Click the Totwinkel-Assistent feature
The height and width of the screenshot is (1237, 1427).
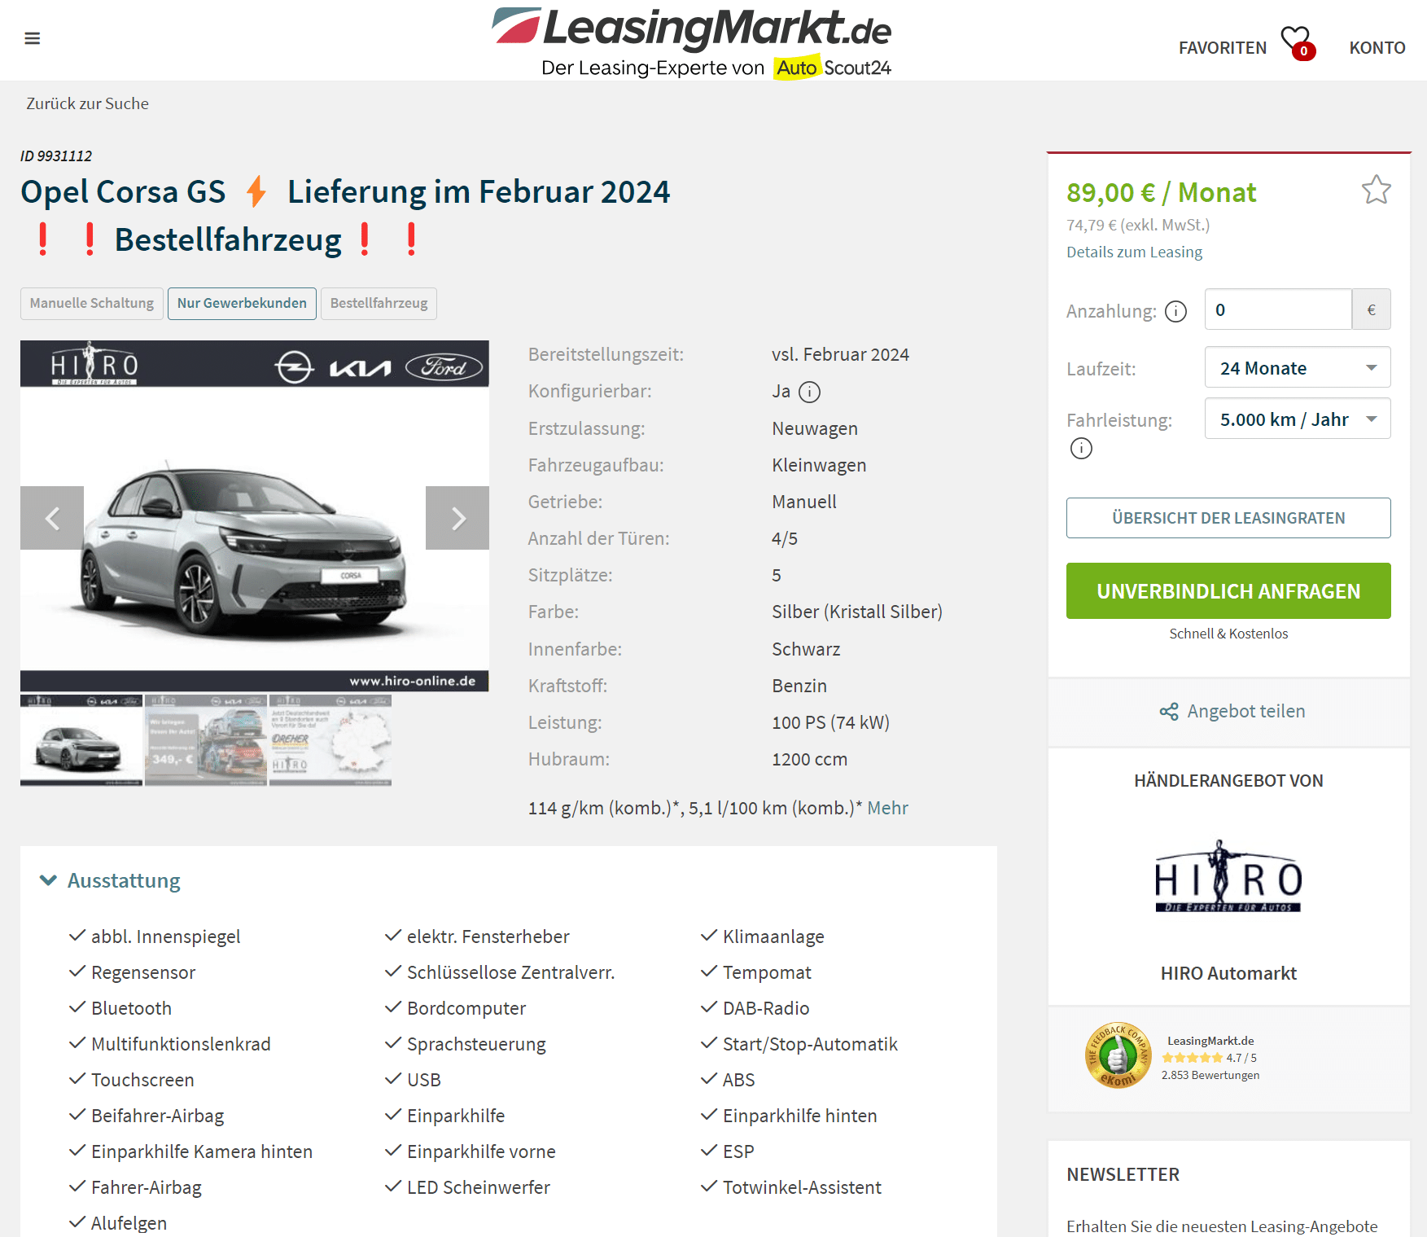[x=802, y=1187]
